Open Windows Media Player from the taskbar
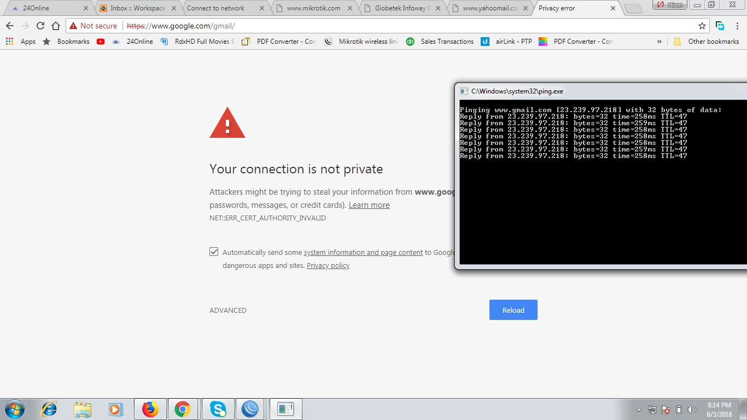The width and height of the screenshot is (747, 420). click(x=115, y=409)
